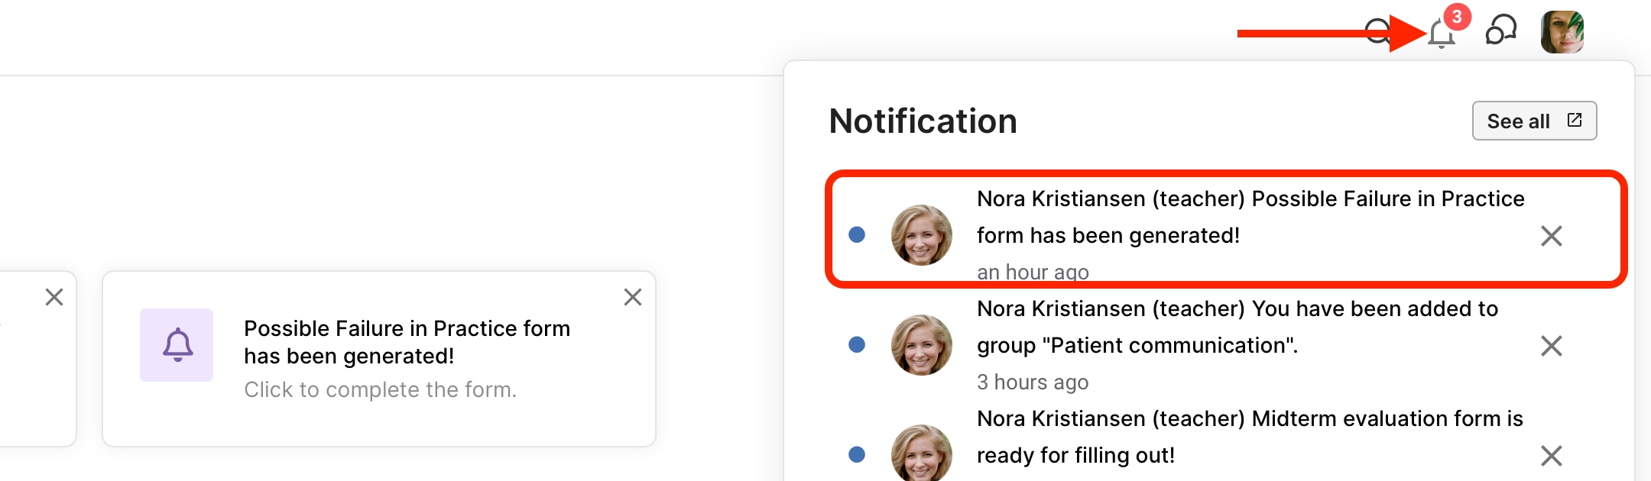Click the search magnifier icon
The height and width of the screenshot is (481, 1651).
click(x=1377, y=31)
